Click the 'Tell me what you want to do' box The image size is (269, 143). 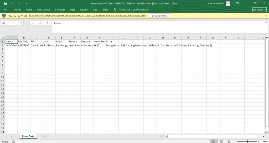(134, 10)
